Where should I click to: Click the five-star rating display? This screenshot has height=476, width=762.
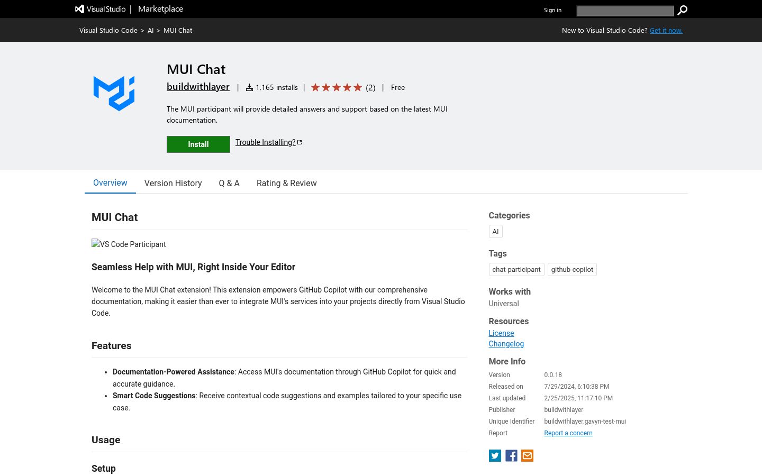point(337,87)
